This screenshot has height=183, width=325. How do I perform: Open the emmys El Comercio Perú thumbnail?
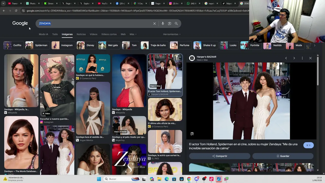[93, 64]
